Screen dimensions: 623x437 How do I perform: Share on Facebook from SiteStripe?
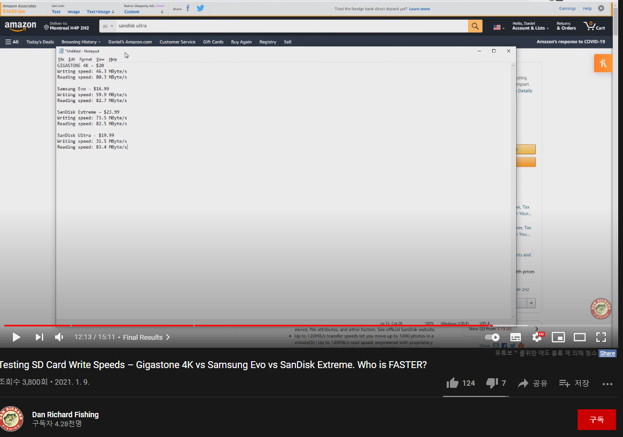188,9
